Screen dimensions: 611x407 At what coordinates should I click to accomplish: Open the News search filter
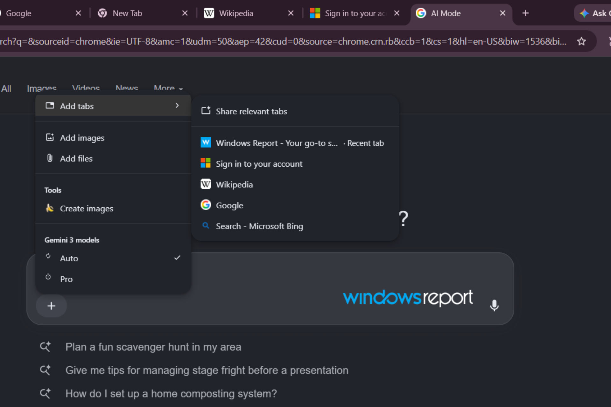point(127,88)
